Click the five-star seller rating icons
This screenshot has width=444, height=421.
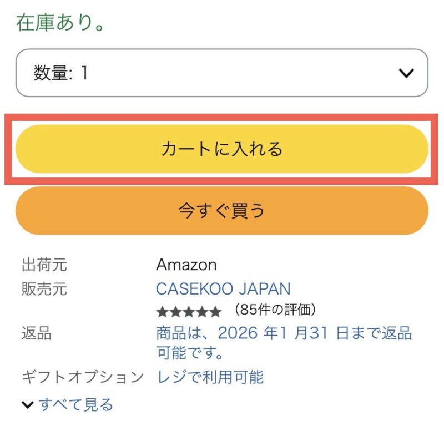coord(189,311)
